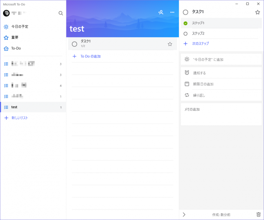Minimize the To-Do window
This screenshot has height=220, width=264.
click(x=236, y=4)
